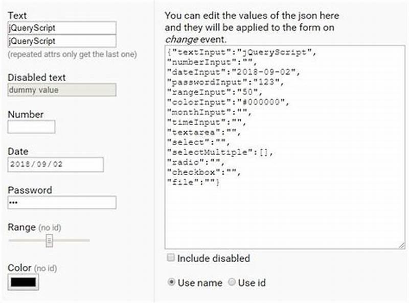Click the disabled "dummy value" field
The height and width of the screenshot is (303, 409).
click(x=61, y=90)
